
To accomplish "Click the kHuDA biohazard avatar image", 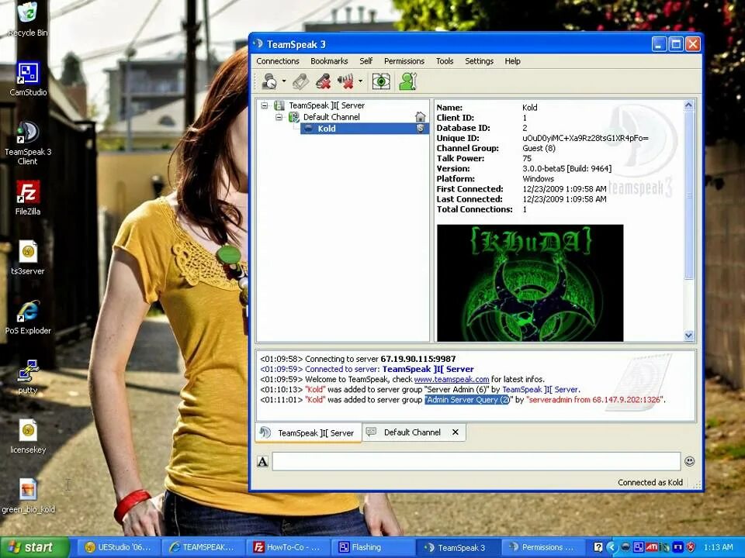I will 530,283.
